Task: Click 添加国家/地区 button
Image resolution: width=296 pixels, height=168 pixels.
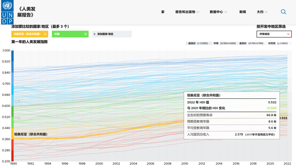Action: [x=112, y=34]
